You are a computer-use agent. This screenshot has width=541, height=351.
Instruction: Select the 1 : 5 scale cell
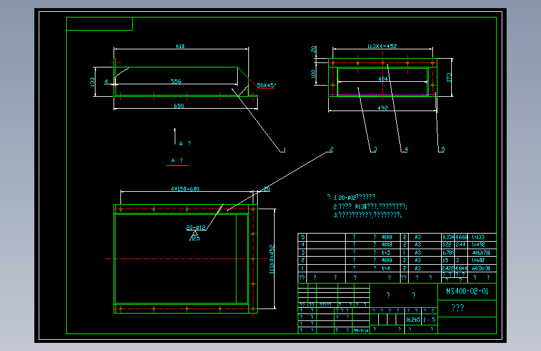tap(429, 320)
